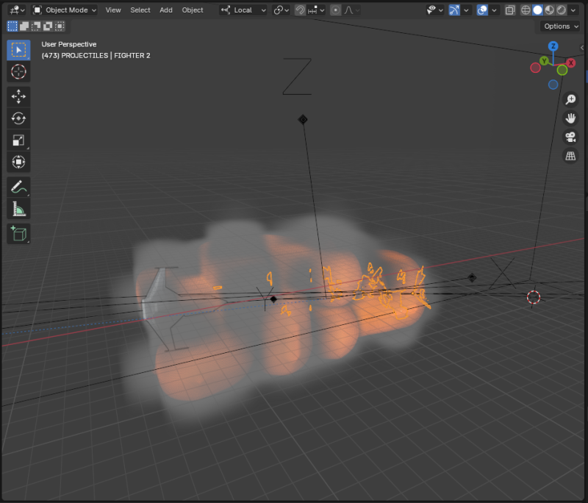Switch to Wireframe viewport shading
The height and width of the screenshot is (503, 588).
click(x=526, y=10)
